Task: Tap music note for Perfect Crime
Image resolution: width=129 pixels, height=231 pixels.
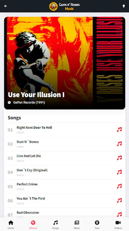Action: [x=119, y=186]
